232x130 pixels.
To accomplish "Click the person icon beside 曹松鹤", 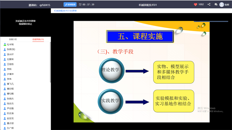I will pos(5,94).
